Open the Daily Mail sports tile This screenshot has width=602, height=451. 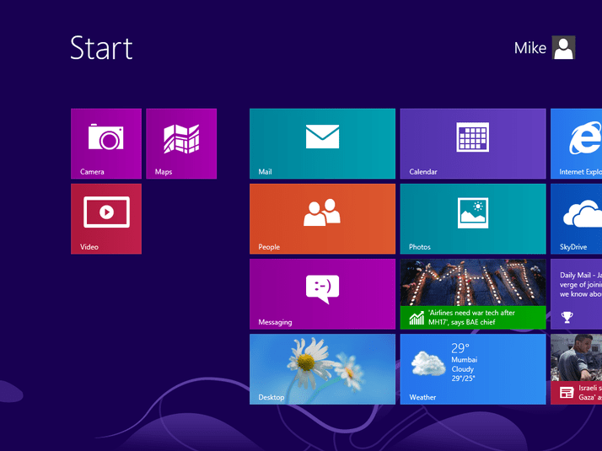(576, 294)
